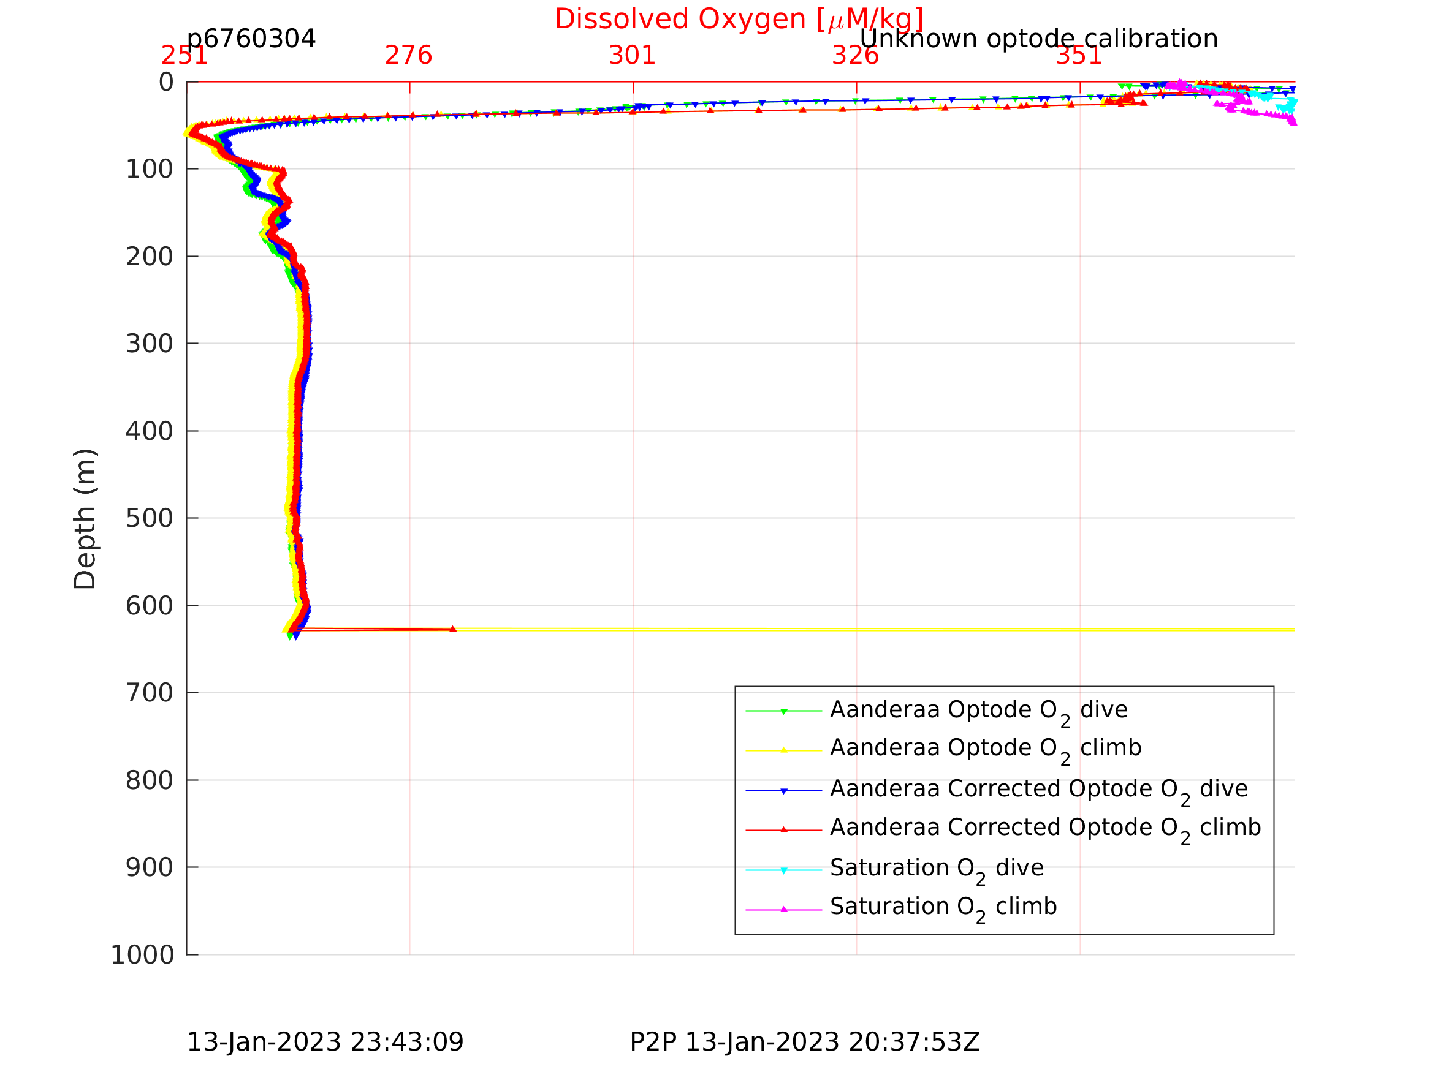
Task: Click the yellow legend line sample marker
Action: pyautogui.click(x=783, y=750)
